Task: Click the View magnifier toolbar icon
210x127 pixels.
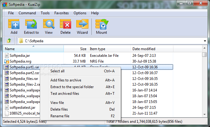Action: click(49, 24)
